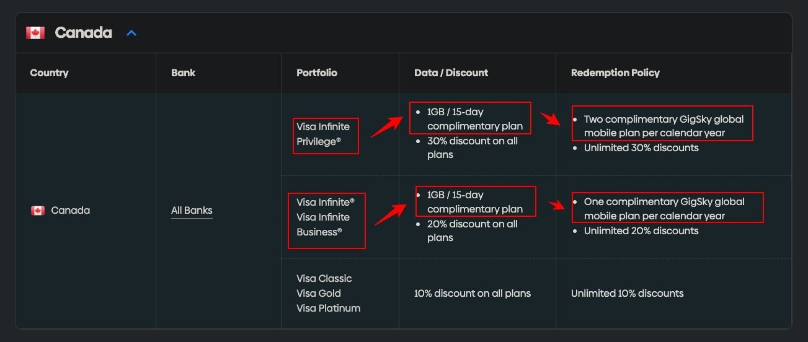This screenshot has width=808, height=342.
Task: Collapse the Canada section chevron
Action: [x=131, y=33]
